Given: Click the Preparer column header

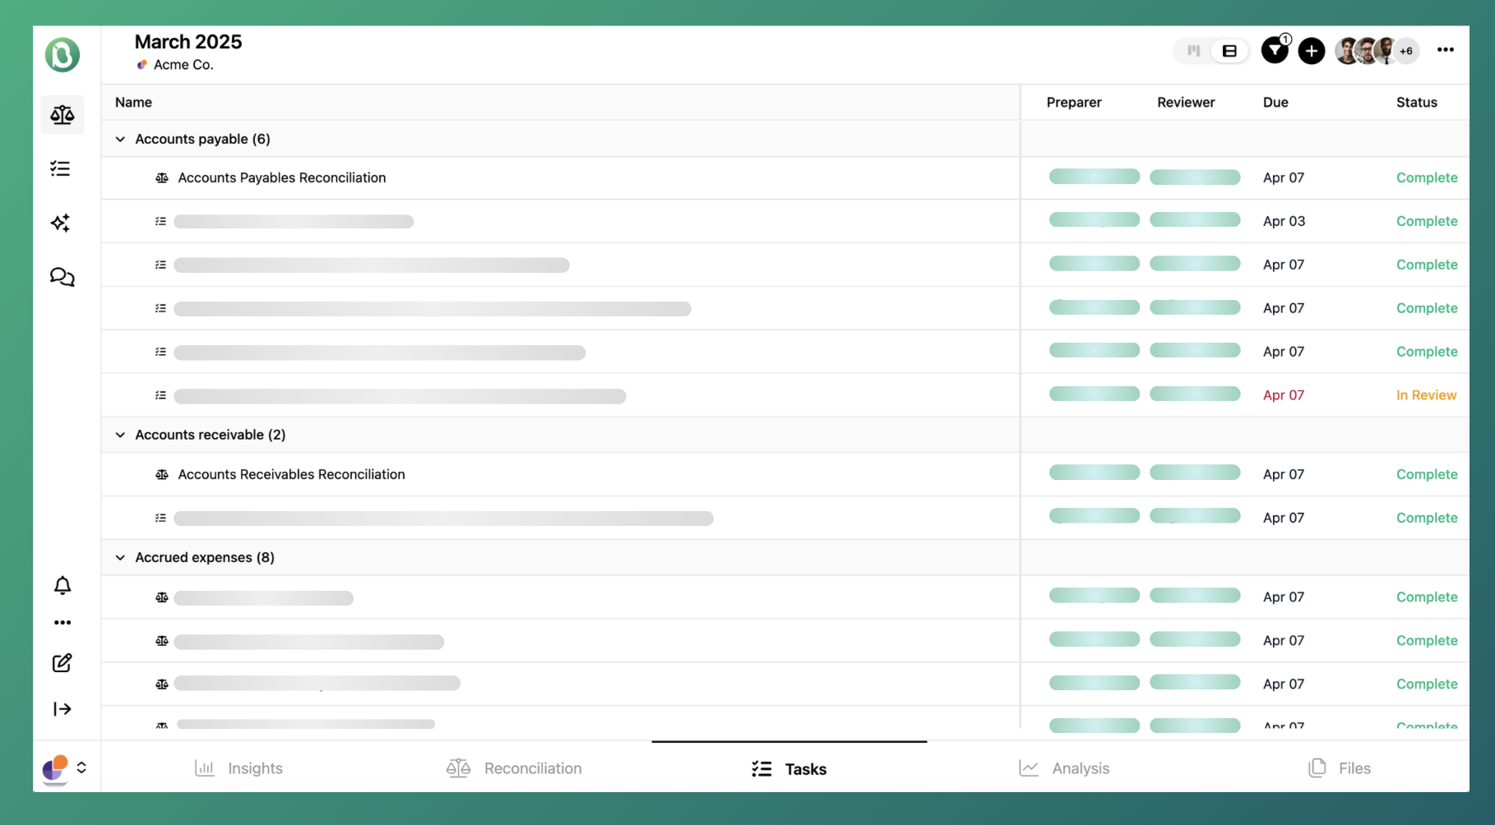Looking at the screenshot, I should point(1074,103).
